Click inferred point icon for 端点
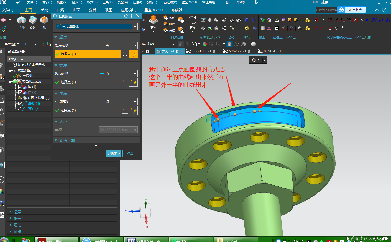The width and height of the screenshot is (391, 242). (x=134, y=82)
